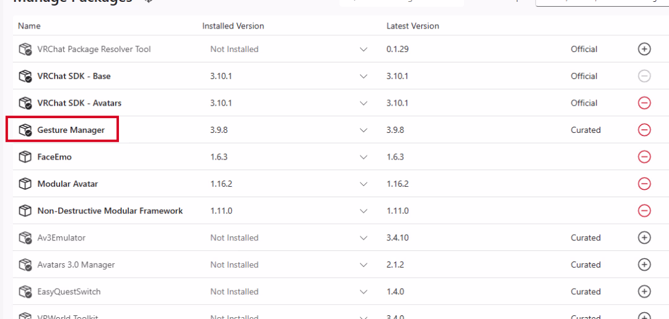Remove Non-Destructive Modular Framework package
The image size is (669, 319).
(644, 210)
